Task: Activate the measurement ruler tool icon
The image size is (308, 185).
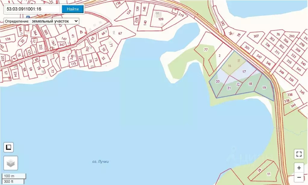Action: point(8,147)
